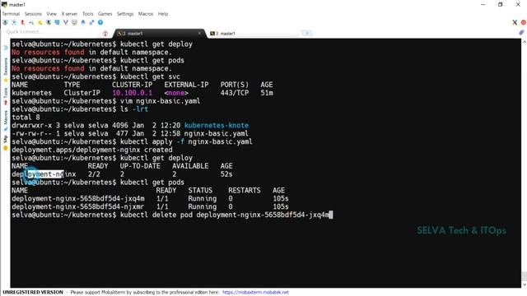Click 'deployment.apps/deployment-nginx created' output line

tap(92, 150)
